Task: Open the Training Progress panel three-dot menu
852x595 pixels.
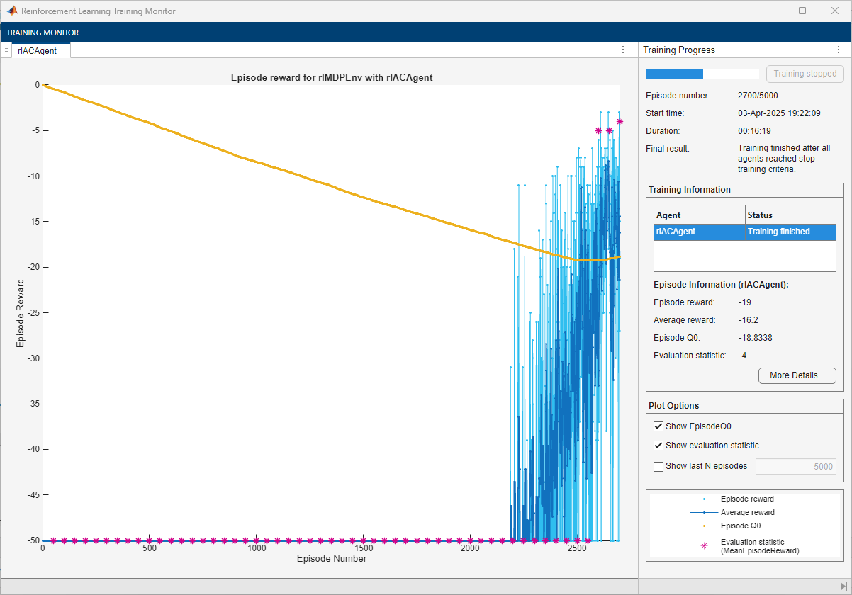Action: click(x=839, y=50)
